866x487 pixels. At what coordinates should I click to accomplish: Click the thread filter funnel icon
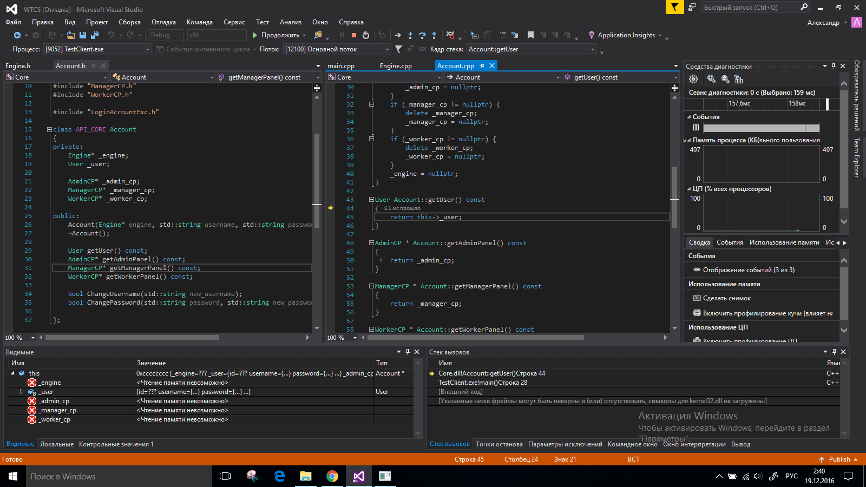coord(399,49)
